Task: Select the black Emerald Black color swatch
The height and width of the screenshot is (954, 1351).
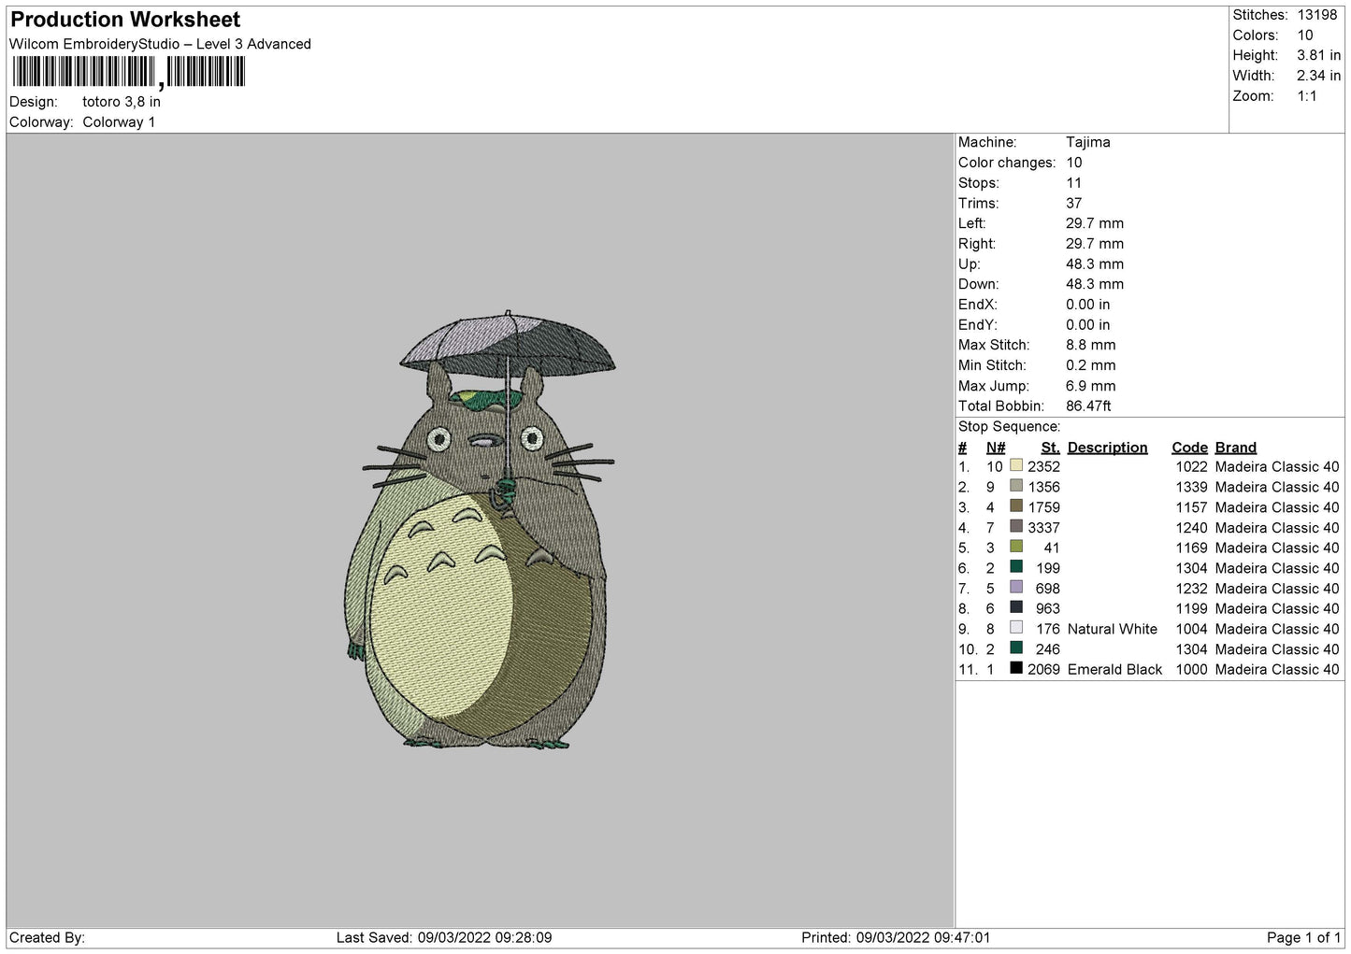Action: pyautogui.click(x=1016, y=669)
